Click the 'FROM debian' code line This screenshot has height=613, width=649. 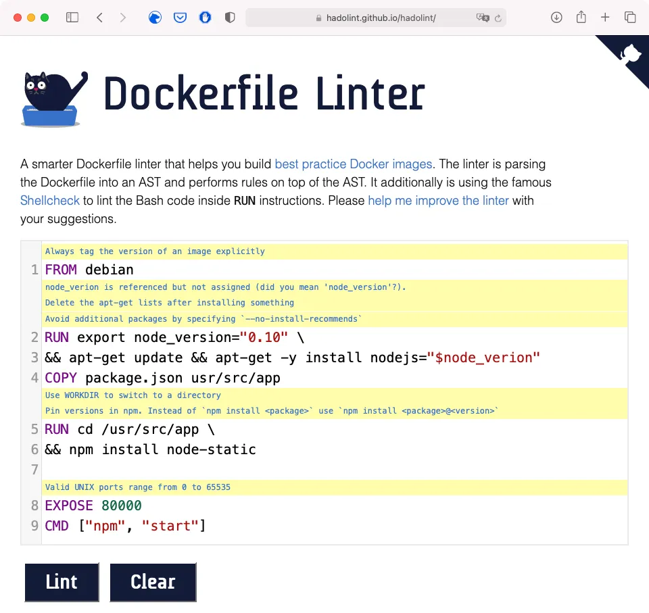(335, 270)
